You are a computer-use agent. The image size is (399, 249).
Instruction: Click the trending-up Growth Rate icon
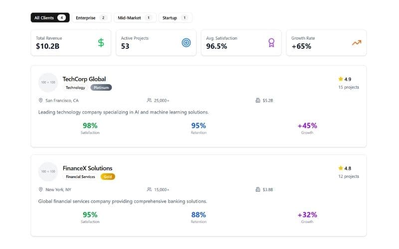coord(356,43)
